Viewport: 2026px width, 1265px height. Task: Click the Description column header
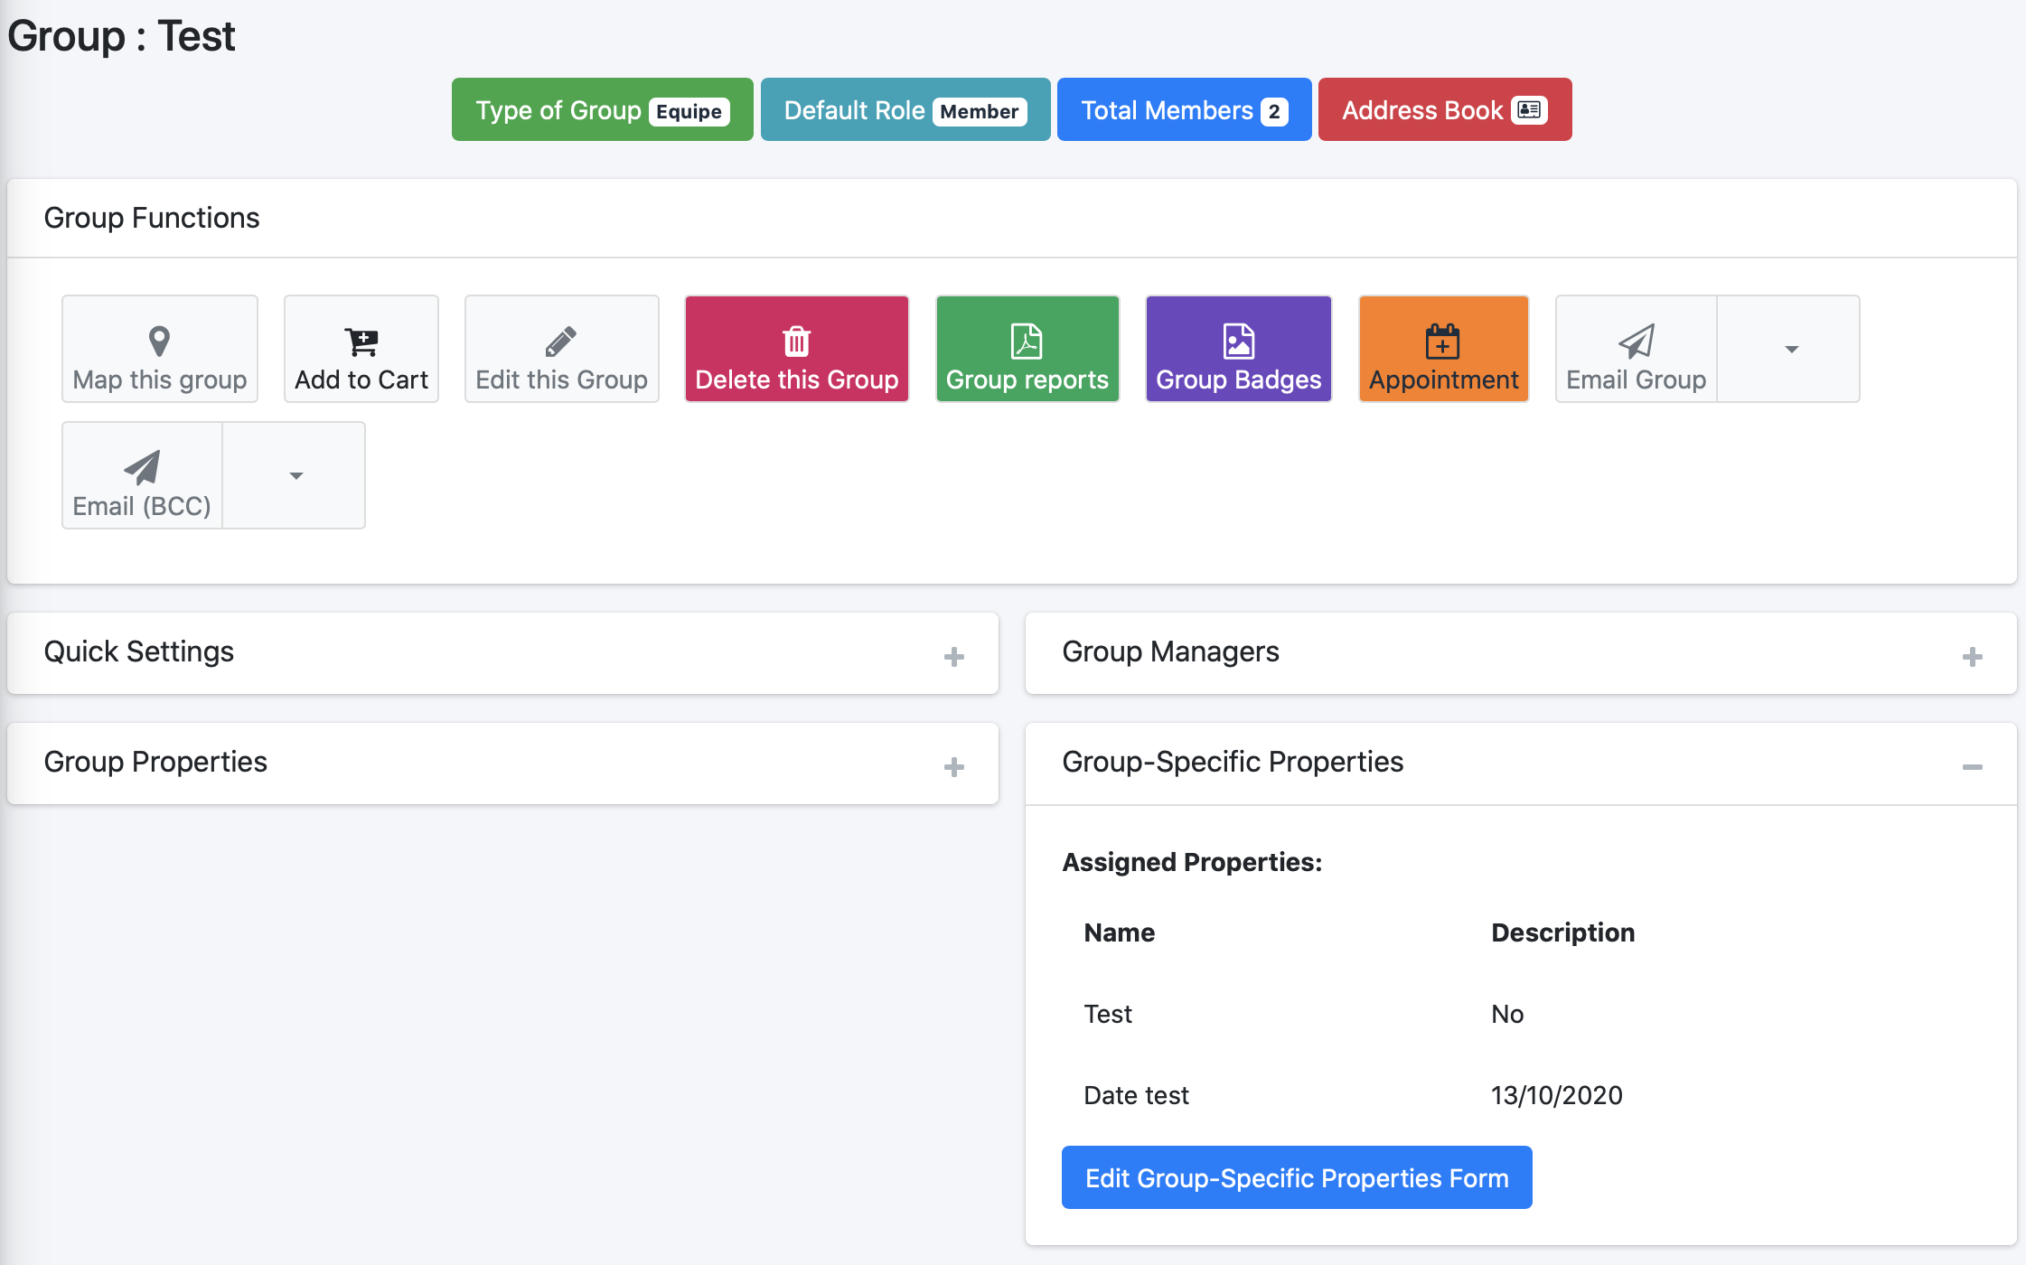[x=1563, y=932]
